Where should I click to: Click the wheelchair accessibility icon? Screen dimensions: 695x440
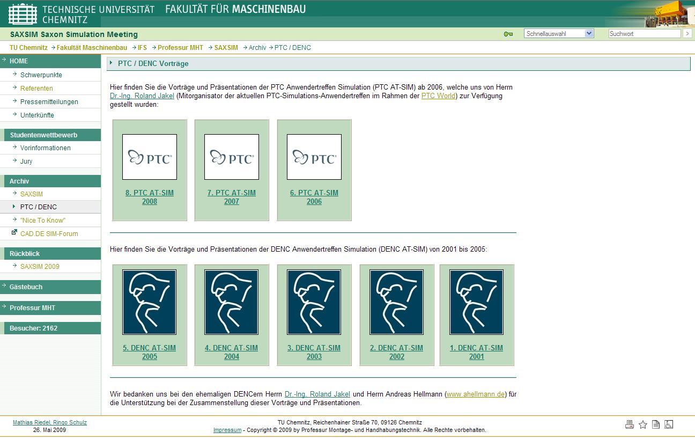669,424
